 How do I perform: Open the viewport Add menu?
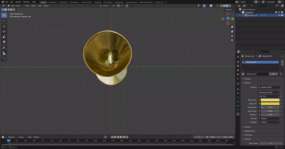click(x=40, y=6)
